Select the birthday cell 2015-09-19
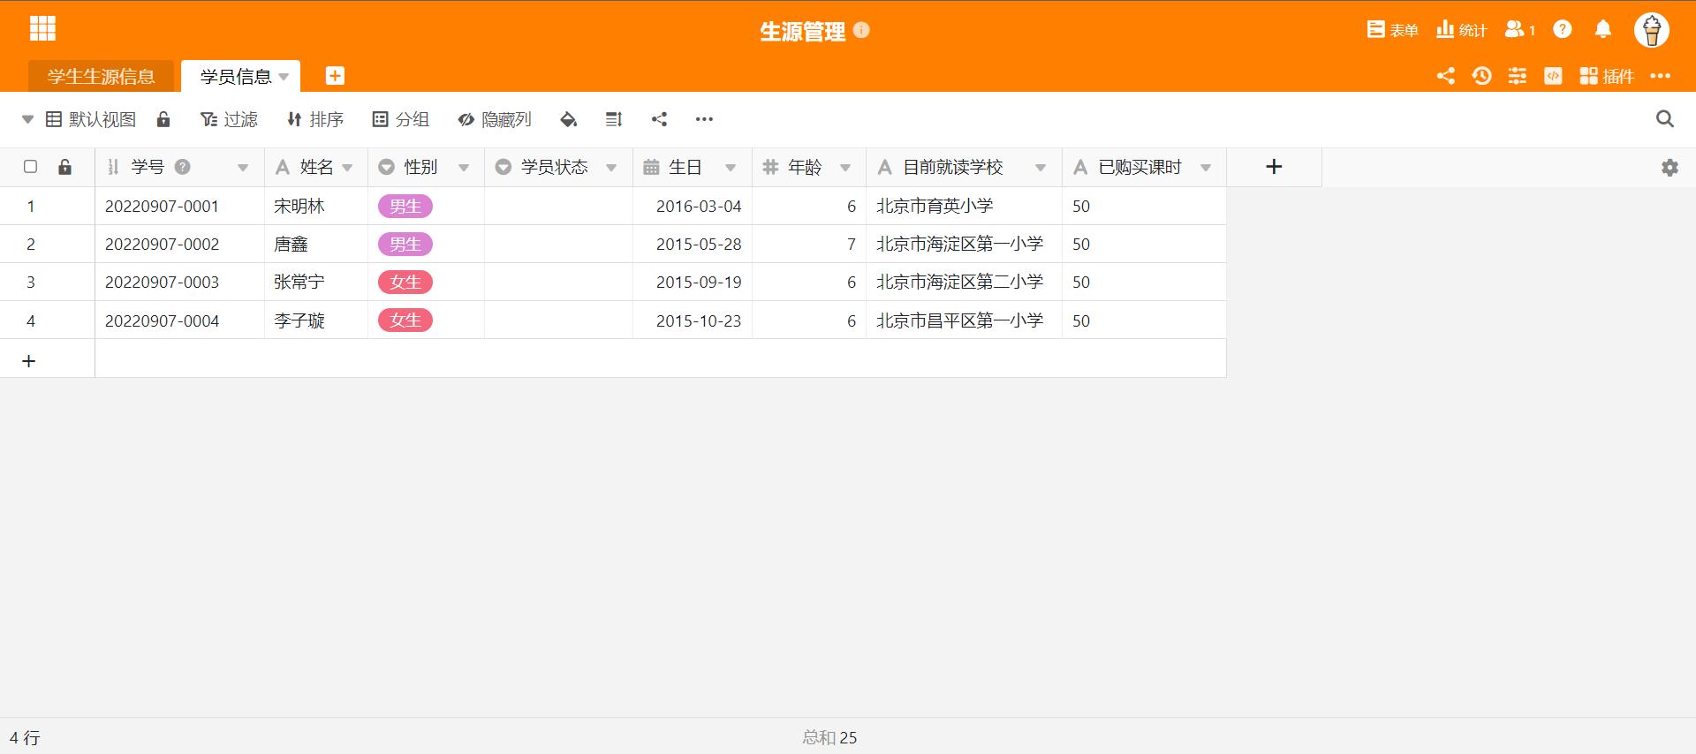Viewport: 1696px width, 754px height. point(693,282)
